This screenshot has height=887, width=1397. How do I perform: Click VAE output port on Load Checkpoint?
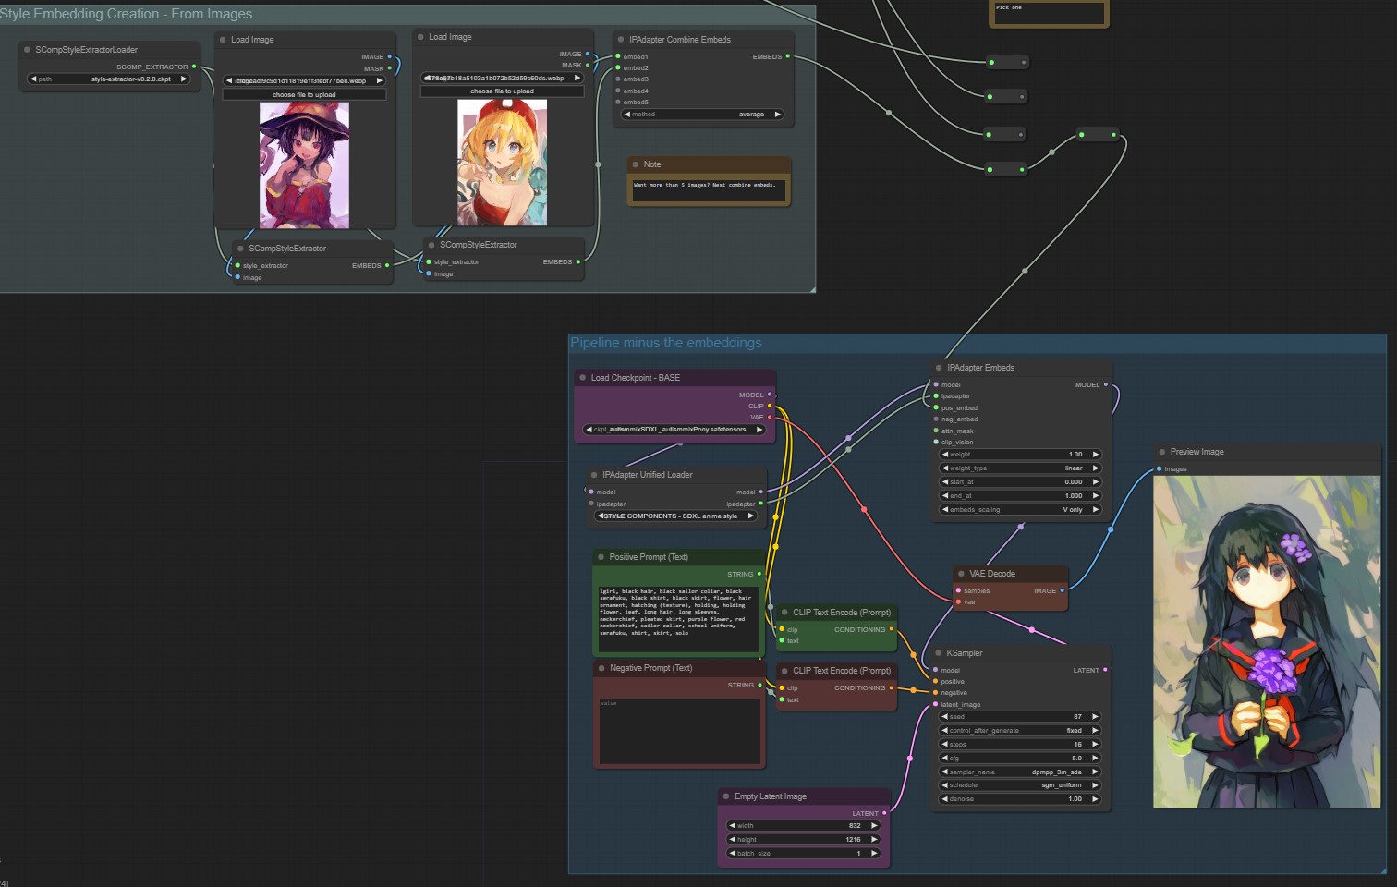[x=770, y=418]
